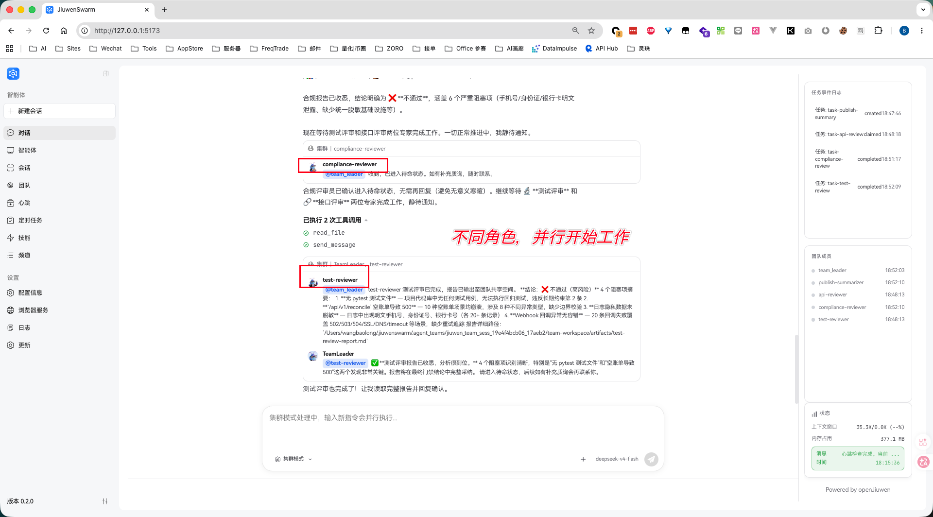Click the ABP adblock extension icon

(x=651, y=31)
